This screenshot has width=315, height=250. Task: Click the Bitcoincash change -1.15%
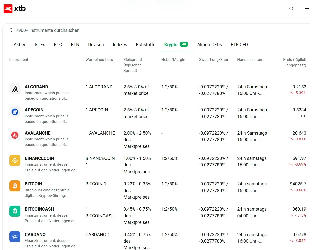298,215
